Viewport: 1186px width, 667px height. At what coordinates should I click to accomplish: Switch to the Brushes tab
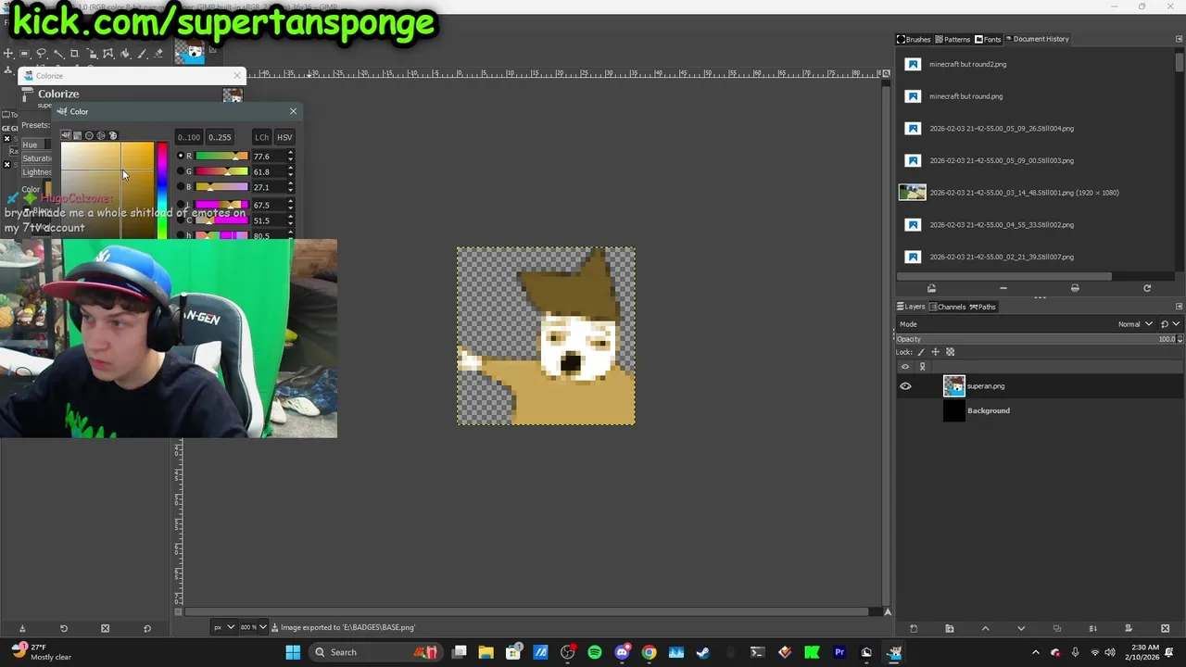click(x=914, y=39)
